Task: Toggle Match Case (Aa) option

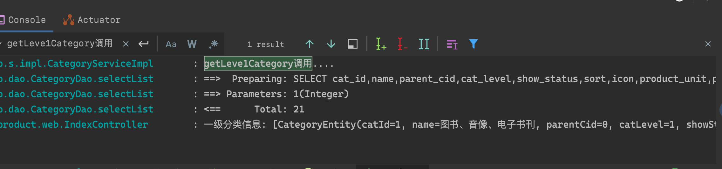Action: click(171, 44)
